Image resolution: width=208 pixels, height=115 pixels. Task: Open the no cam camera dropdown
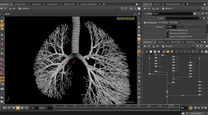(130, 18)
